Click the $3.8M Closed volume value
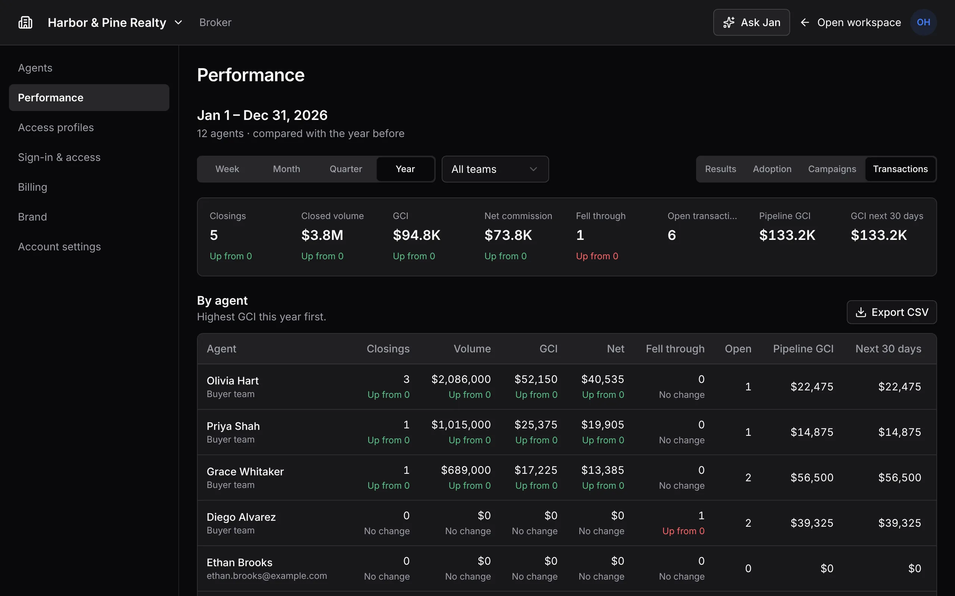Viewport: 955px width, 596px height. [322, 235]
